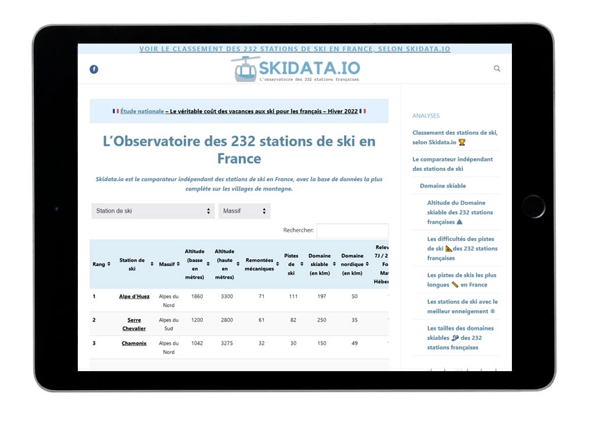This screenshot has width=595, height=424.
Task: Click the SKIDATA.IO gondola logo
Action: [296, 69]
